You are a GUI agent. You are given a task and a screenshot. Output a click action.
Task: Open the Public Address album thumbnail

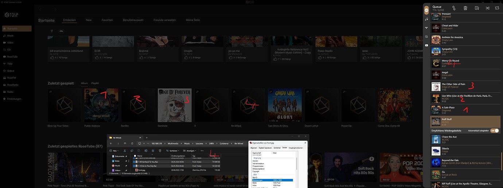[x=101, y=105]
